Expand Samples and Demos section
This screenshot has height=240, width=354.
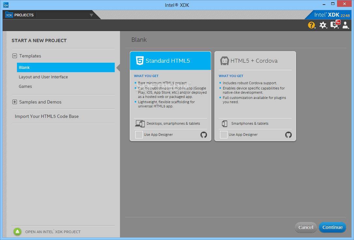[x=15, y=102]
